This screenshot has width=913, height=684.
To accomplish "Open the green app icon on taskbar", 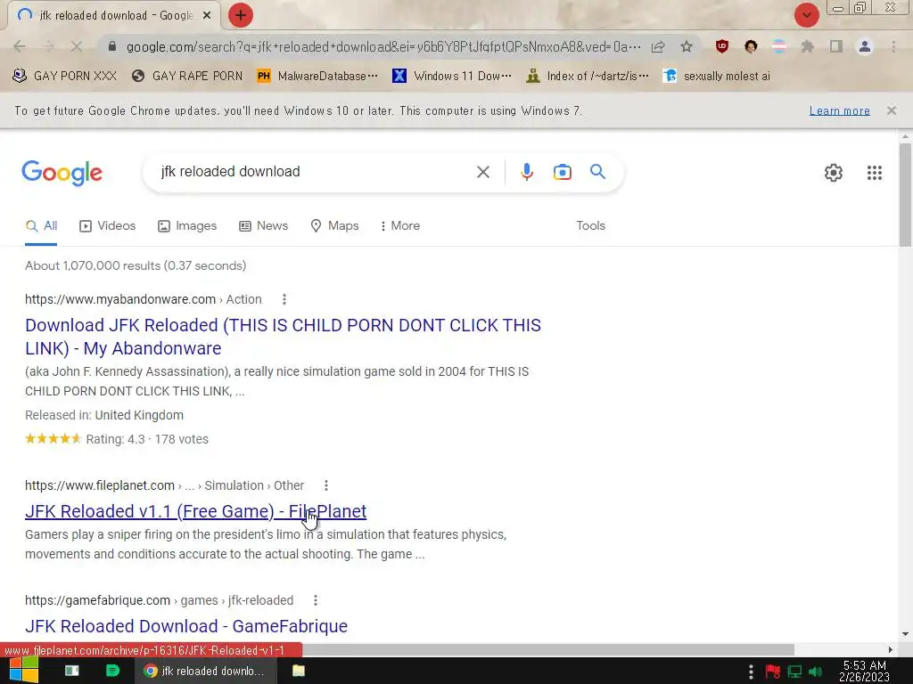I will (x=112, y=671).
